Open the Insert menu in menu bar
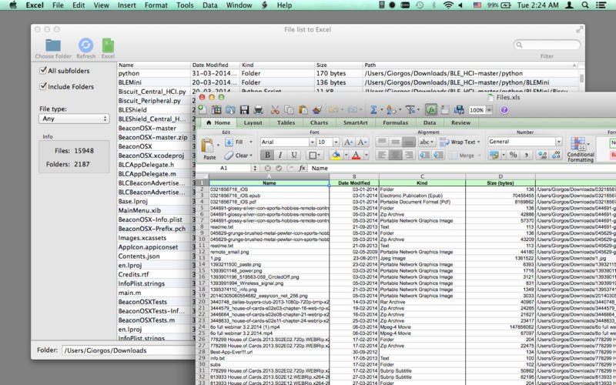Screen dimensions: 616x385 coord(126,5)
